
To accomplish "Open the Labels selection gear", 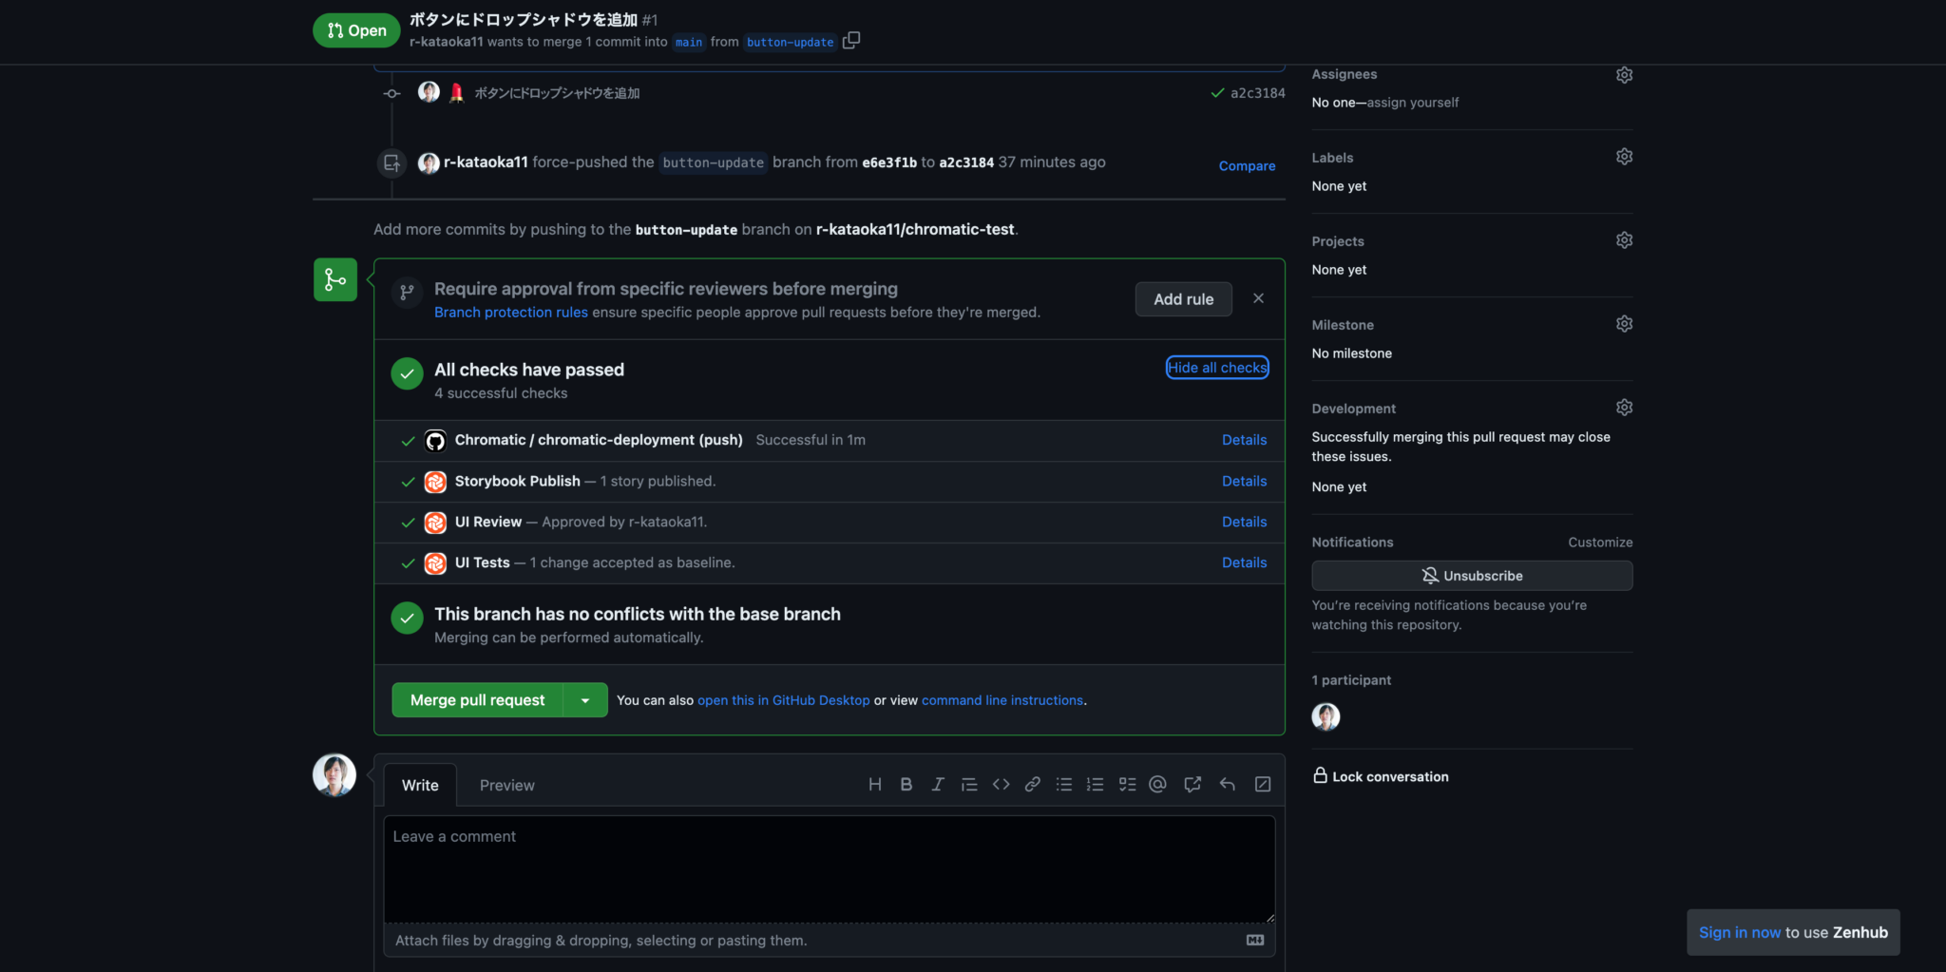I will [1623, 156].
